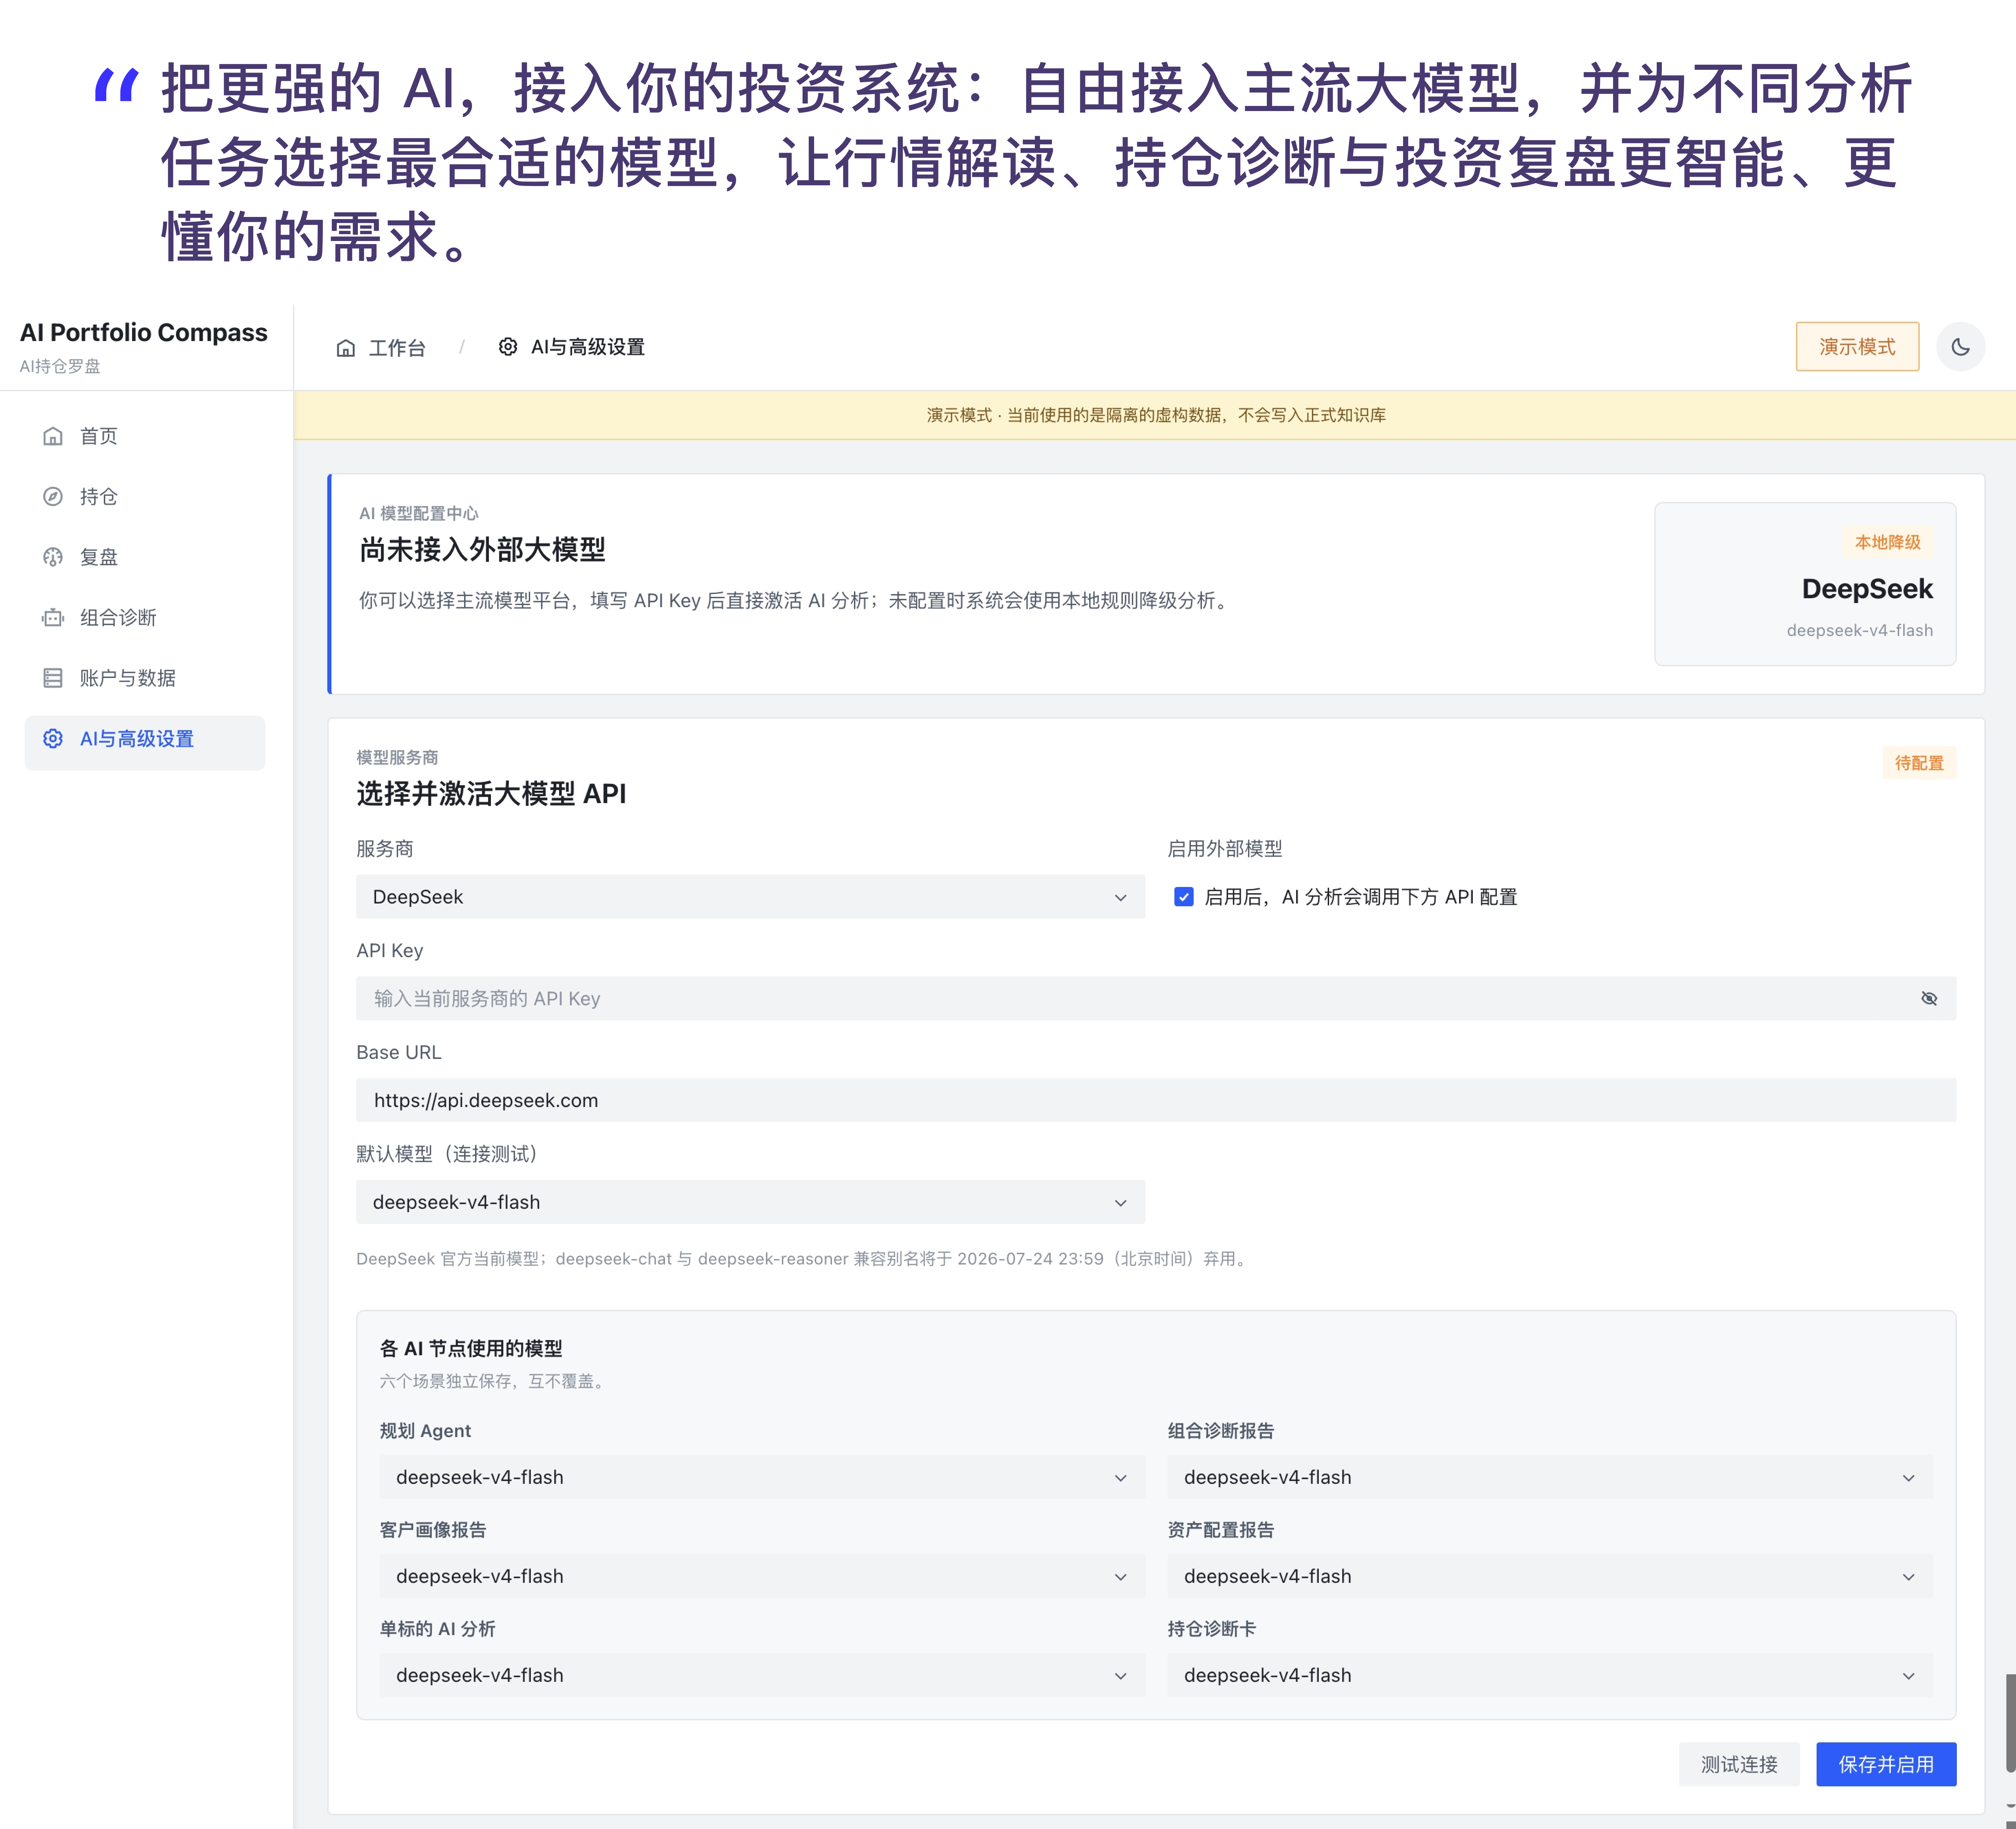Click the gear icon in the breadcrumb
Viewport: 2016px width, 1829px height.
(x=508, y=347)
